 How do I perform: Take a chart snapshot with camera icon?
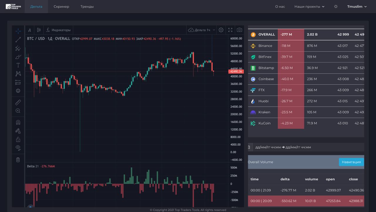(x=240, y=30)
